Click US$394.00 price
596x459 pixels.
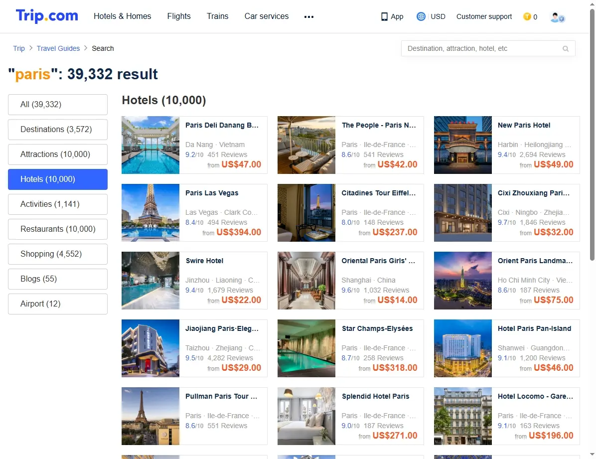(239, 232)
